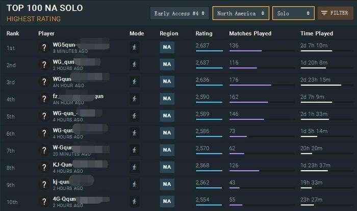Image resolution: width=357 pixels, height=211 pixels.
Task: Sort by the Rating column header
Action: click(x=204, y=34)
